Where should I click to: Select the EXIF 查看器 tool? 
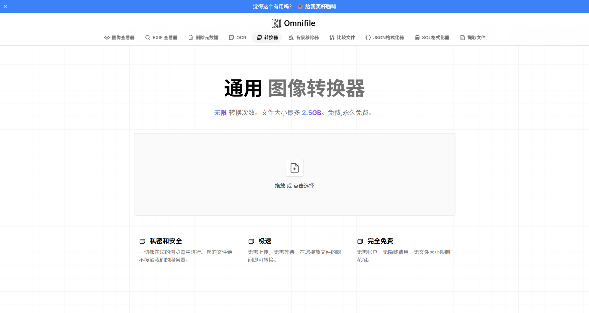(161, 37)
